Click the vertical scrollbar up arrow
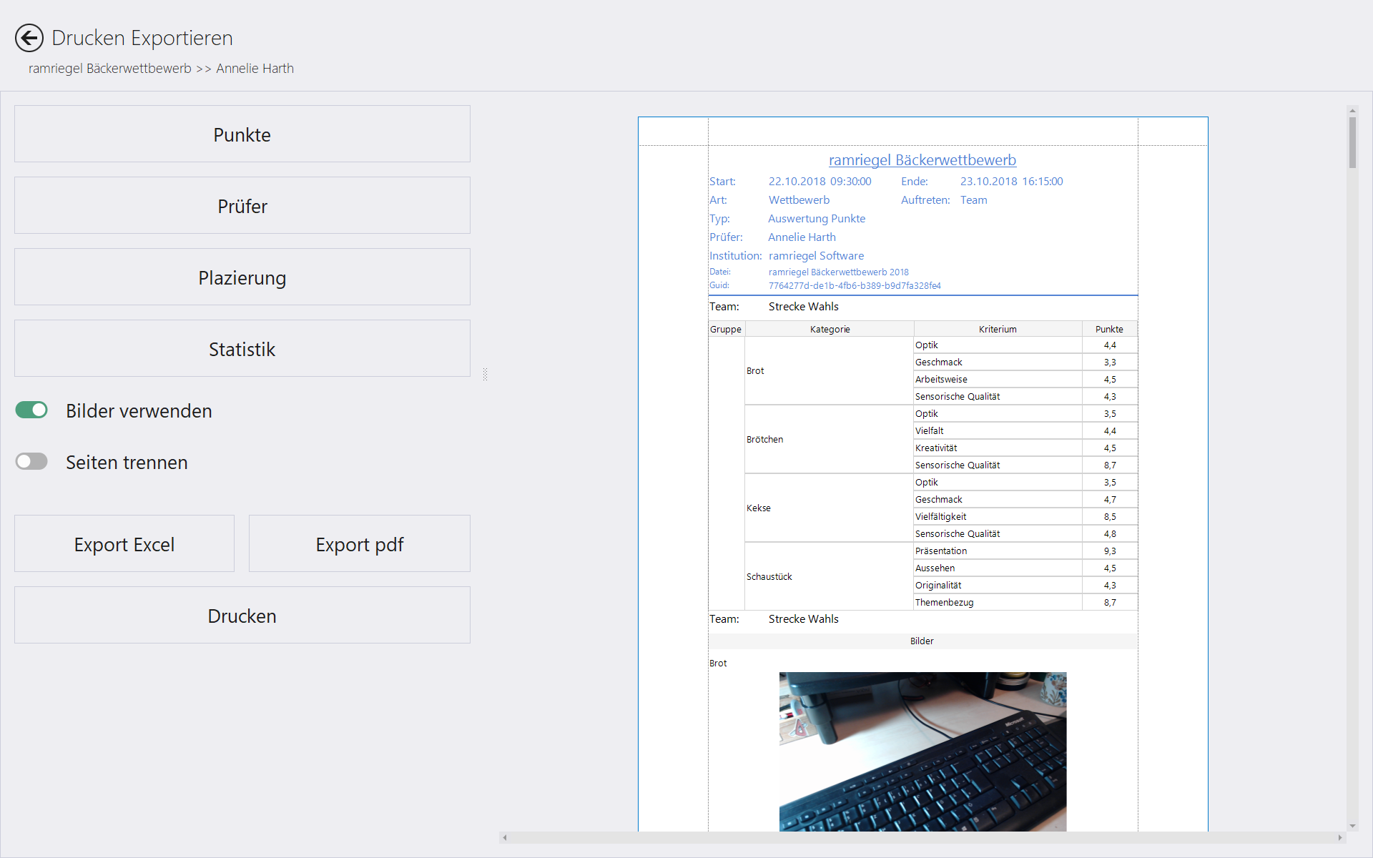The image size is (1373, 858). coord(1352,111)
